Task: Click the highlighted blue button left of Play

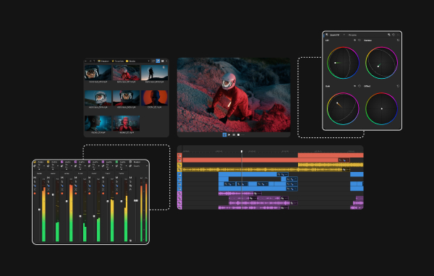Action: (224, 134)
